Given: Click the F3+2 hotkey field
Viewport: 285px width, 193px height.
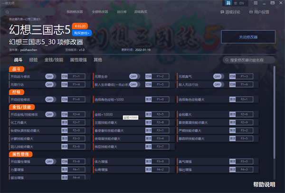Looking at the screenshot, I should point(244,130).
